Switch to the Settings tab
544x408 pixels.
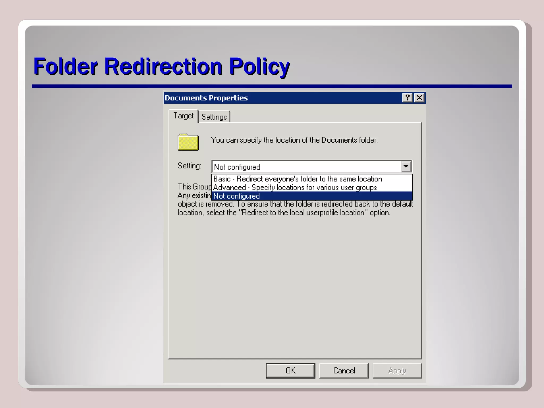[214, 117]
